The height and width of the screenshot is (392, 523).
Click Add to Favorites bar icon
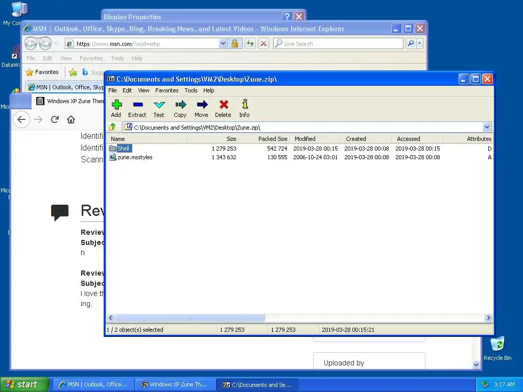click(x=73, y=72)
